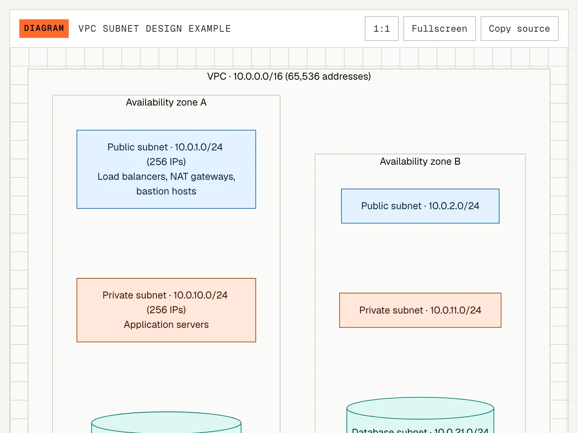Click the Private subnet 10.0.11.0/24 box
Image resolution: width=578 pixels, height=433 pixels.
click(x=420, y=310)
